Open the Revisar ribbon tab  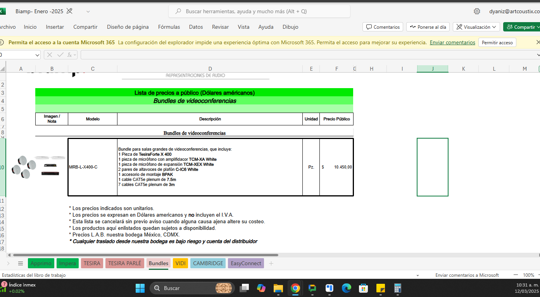pyautogui.click(x=220, y=27)
